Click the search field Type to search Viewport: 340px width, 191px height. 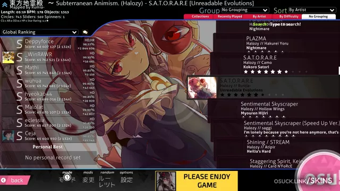click(277, 24)
